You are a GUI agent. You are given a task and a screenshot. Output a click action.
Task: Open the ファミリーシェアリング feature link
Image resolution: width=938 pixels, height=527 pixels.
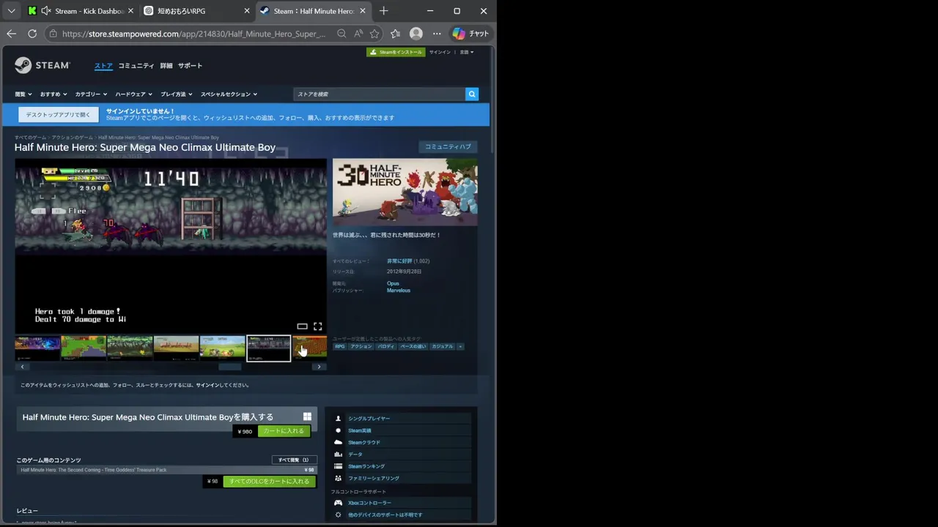click(x=401, y=478)
